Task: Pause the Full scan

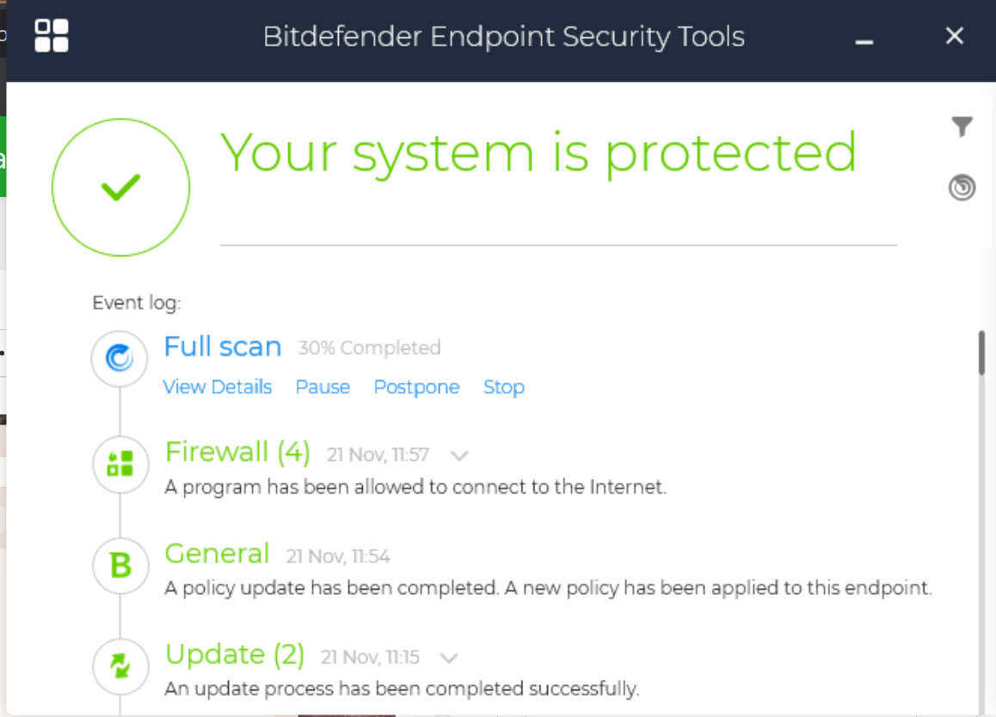Action: pyautogui.click(x=323, y=387)
